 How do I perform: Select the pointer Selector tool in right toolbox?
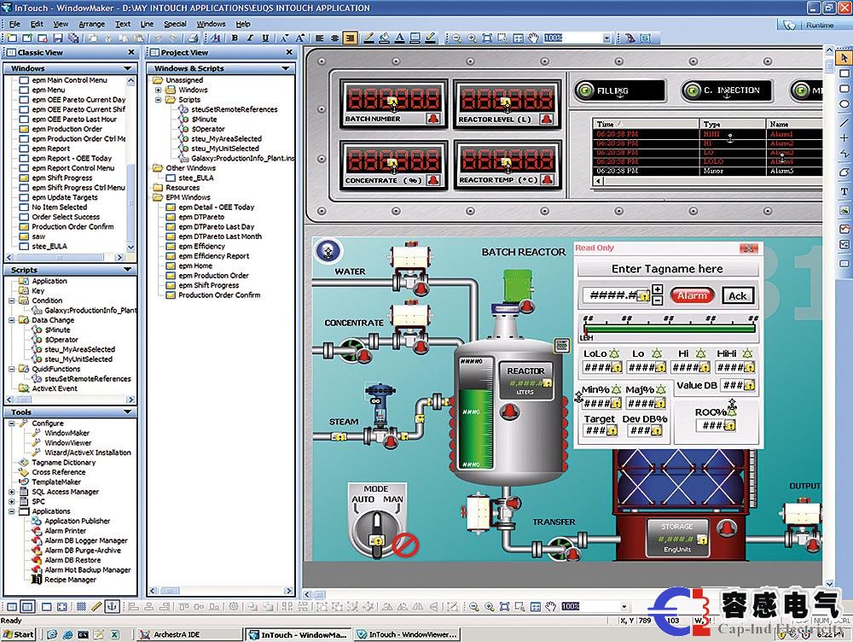[844, 58]
